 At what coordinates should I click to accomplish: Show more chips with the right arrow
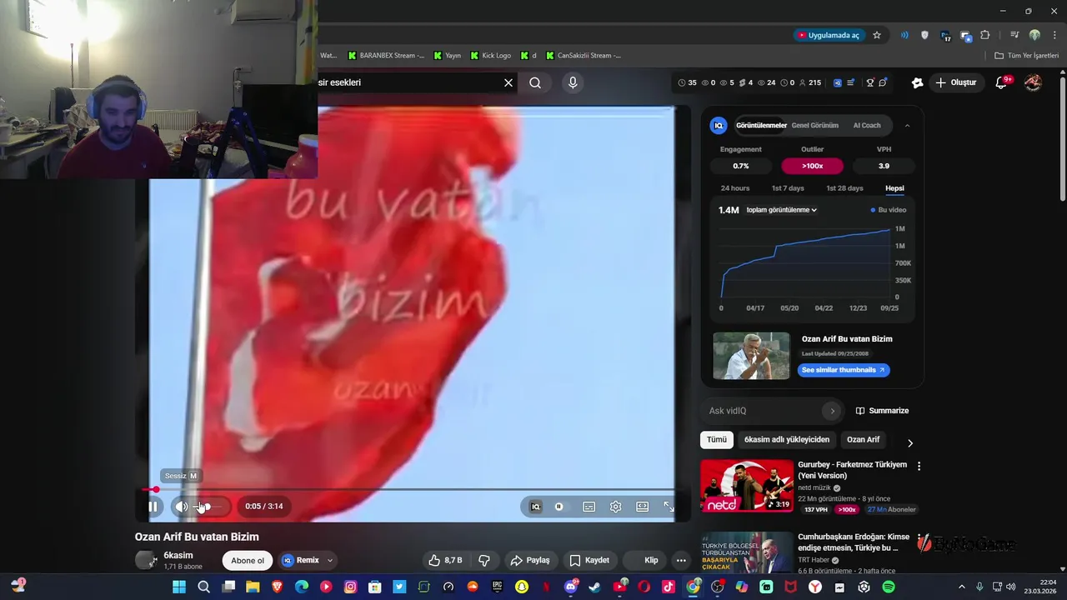click(909, 442)
